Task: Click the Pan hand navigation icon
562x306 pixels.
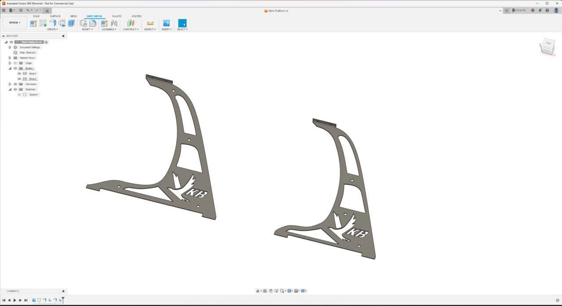Action: 271,291
